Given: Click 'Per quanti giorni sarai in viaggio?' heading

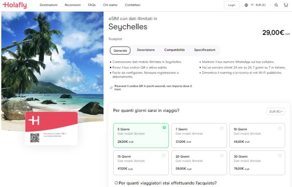Looking at the screenshot, I should click(x=146, y=110).
